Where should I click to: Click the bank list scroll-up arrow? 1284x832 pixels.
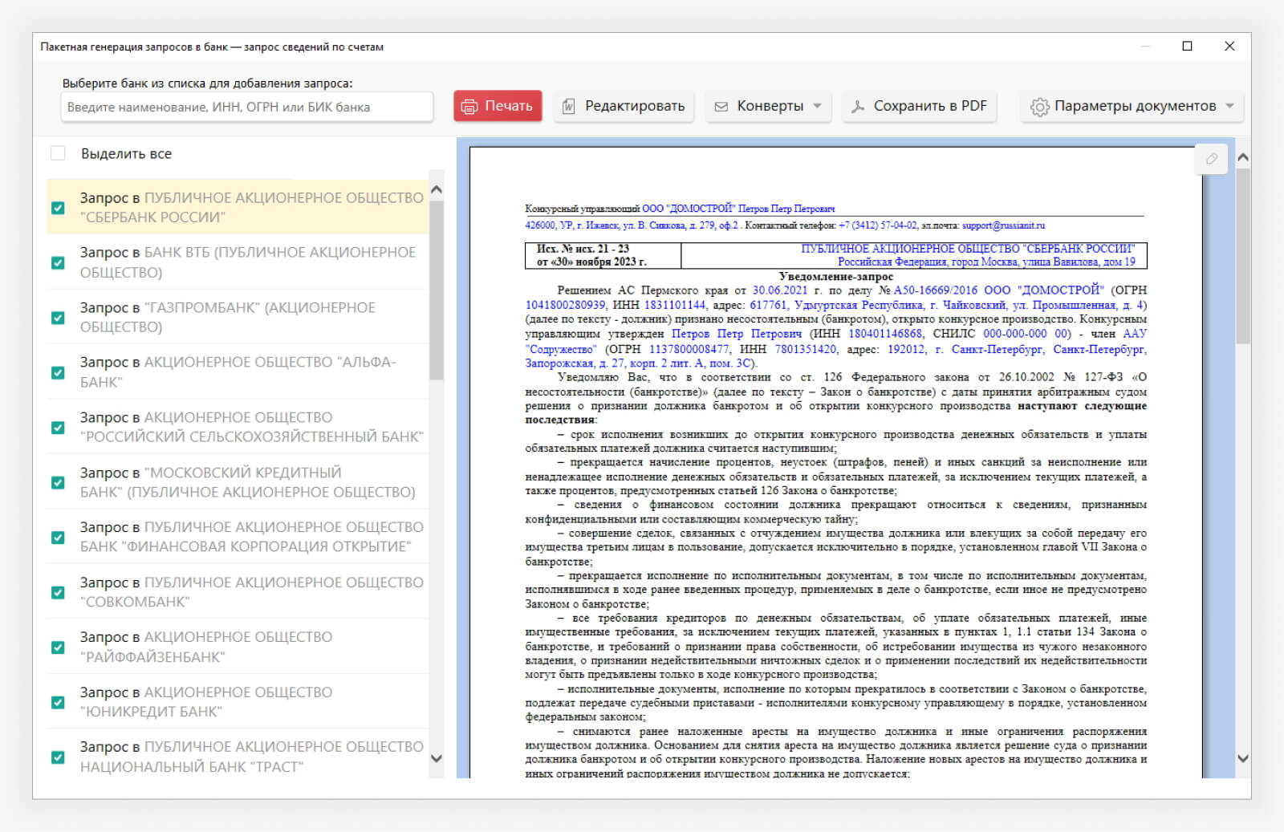tap(437, 190)
